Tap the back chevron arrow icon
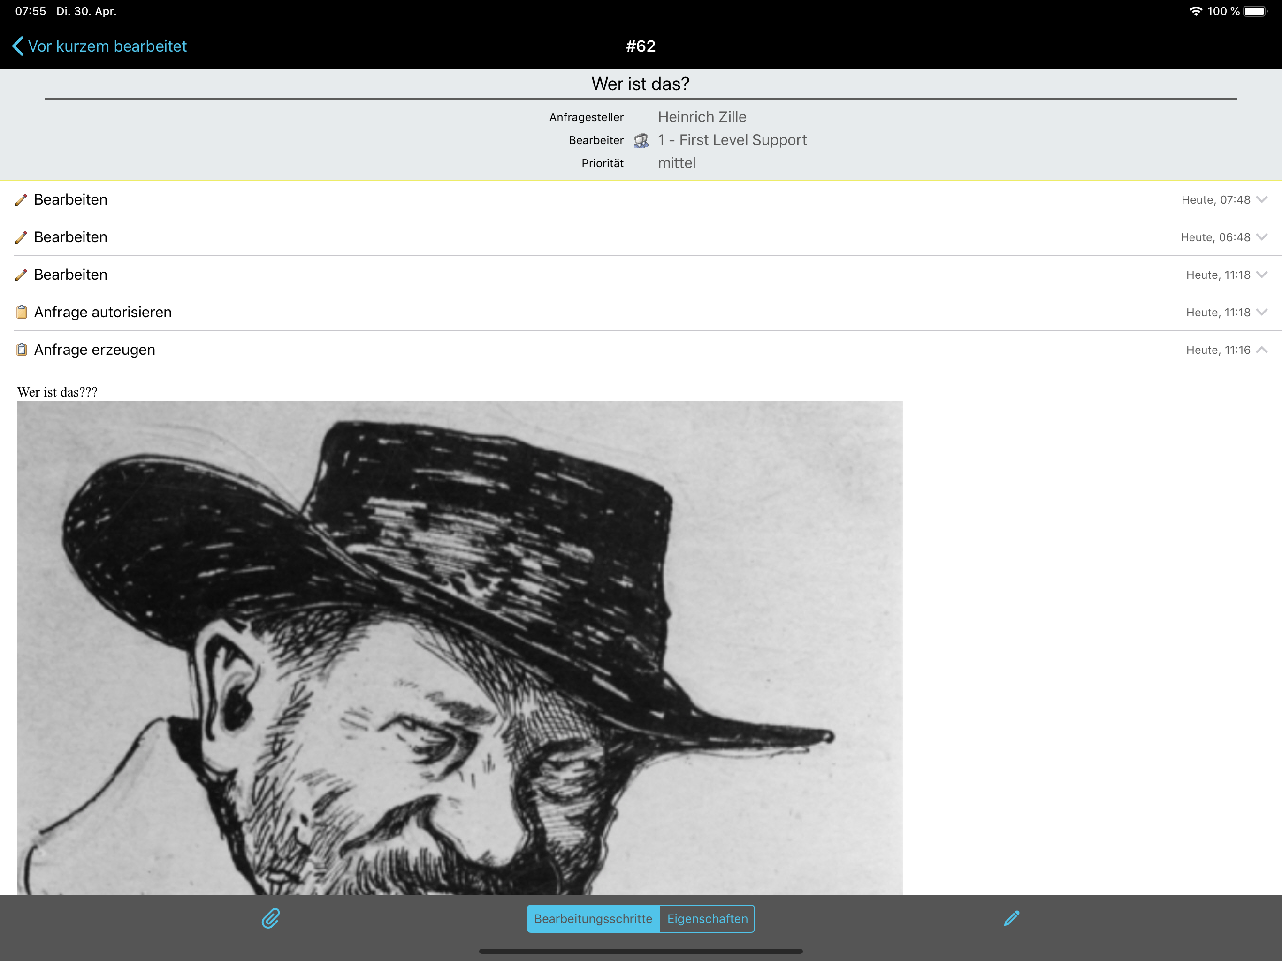 [18, 46]
